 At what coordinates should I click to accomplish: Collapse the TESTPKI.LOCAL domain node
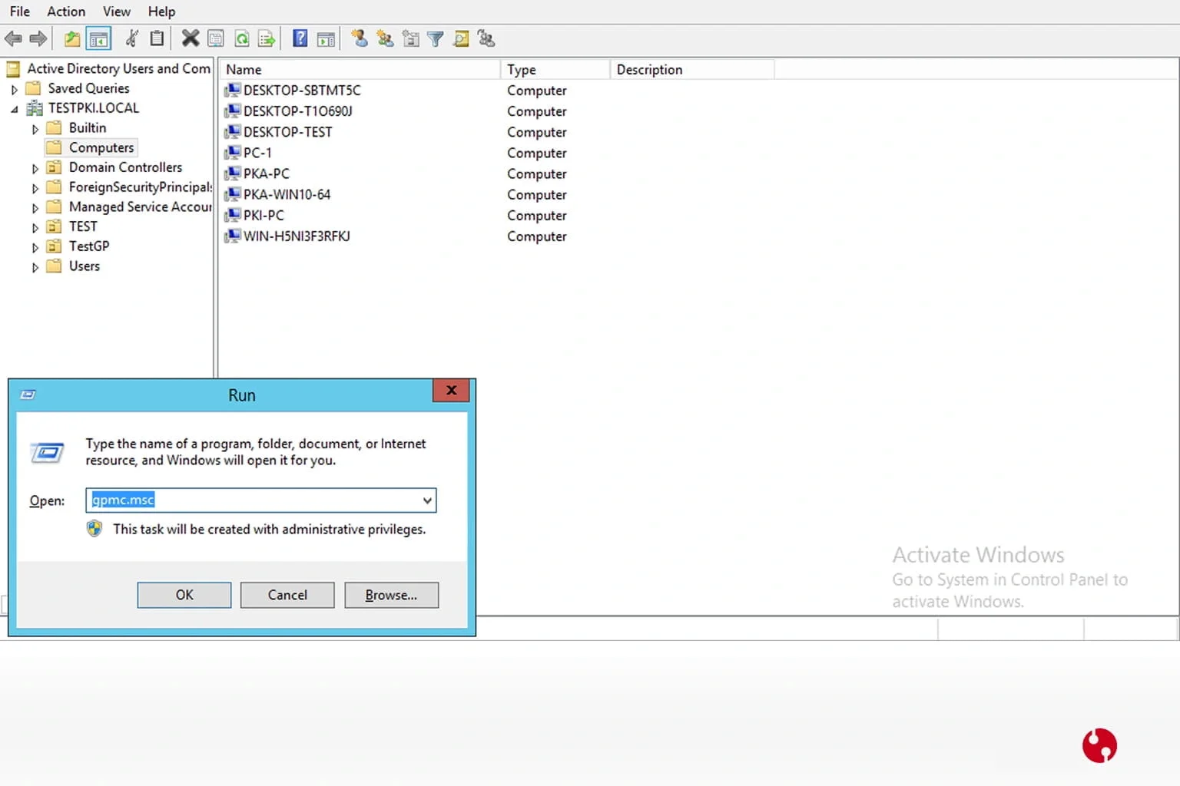(14, 109)
